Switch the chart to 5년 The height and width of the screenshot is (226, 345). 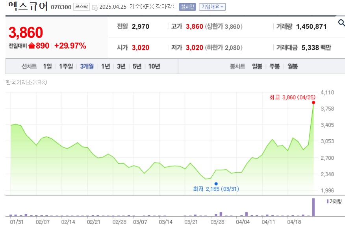(137, 66)
